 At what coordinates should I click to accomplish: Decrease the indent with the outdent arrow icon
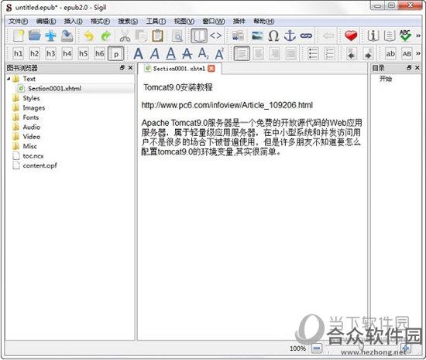352,53
